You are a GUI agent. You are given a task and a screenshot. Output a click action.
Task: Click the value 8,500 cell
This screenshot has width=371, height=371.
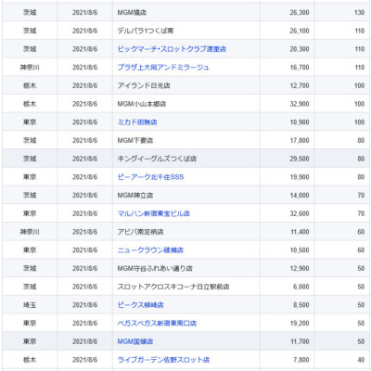pyautogui.click(x=287, y=305)
